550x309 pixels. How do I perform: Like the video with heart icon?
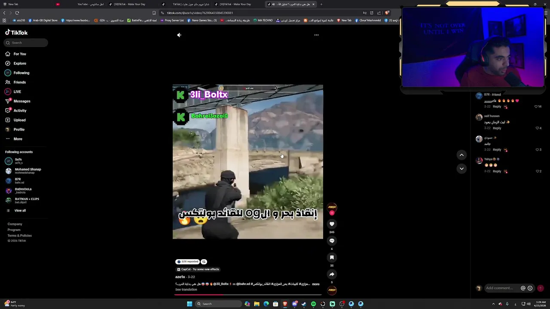click(332, 224)
